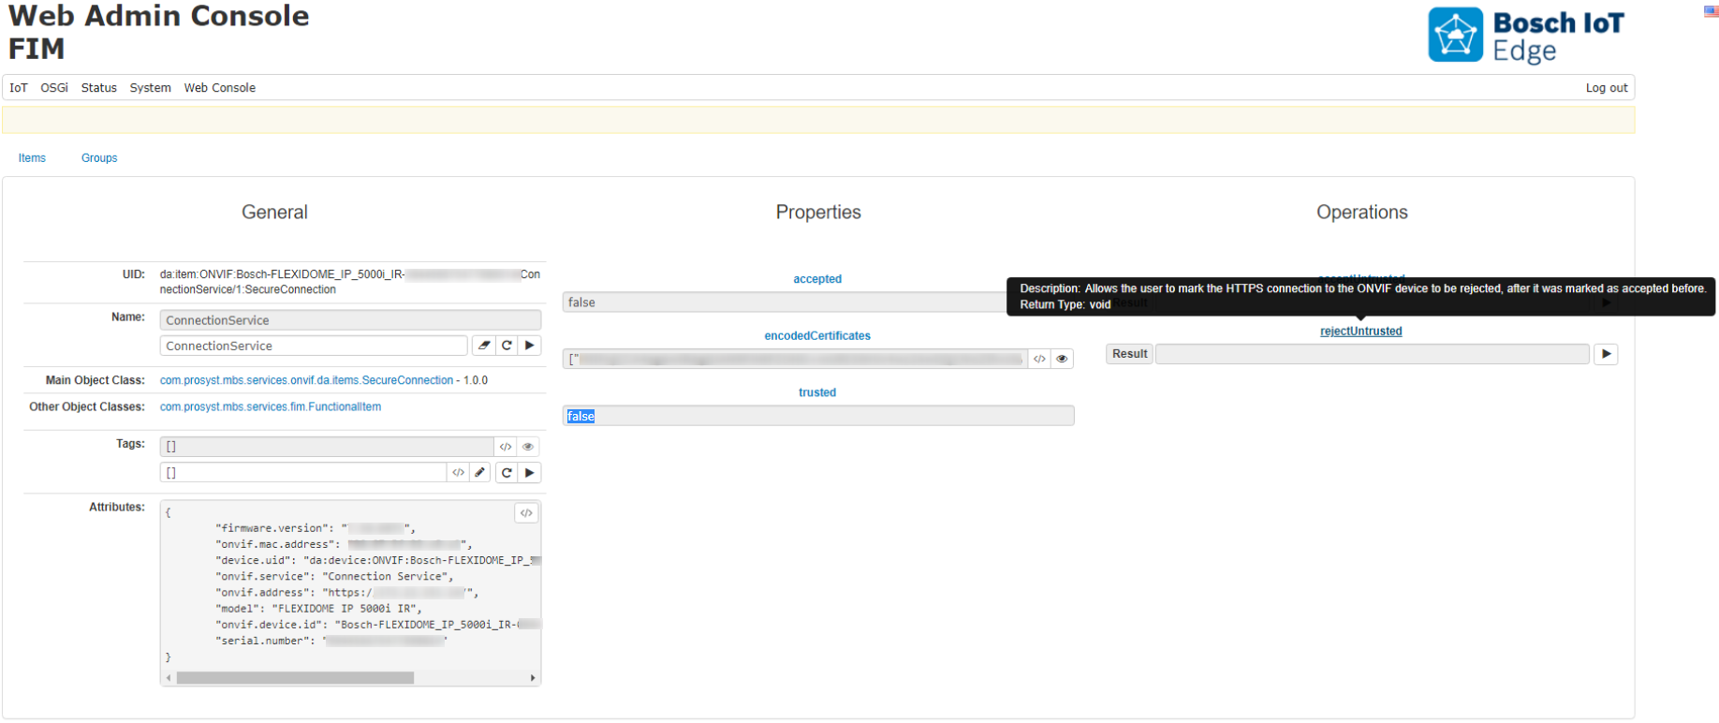
Task: Toggle code view on editable Tags field
Action: coord(458,473)
